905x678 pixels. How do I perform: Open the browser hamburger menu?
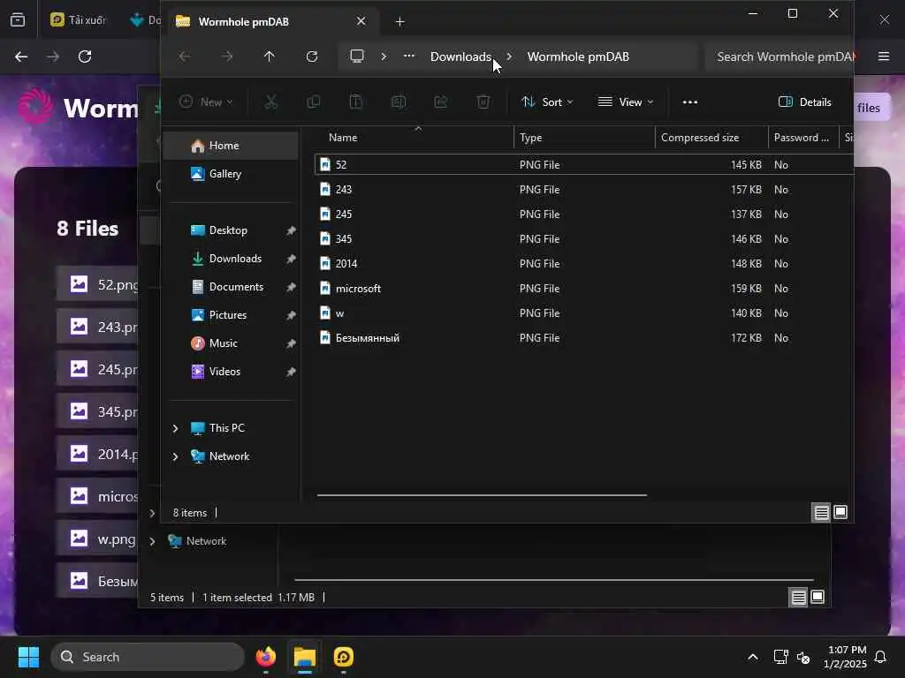tap(884, 56)
